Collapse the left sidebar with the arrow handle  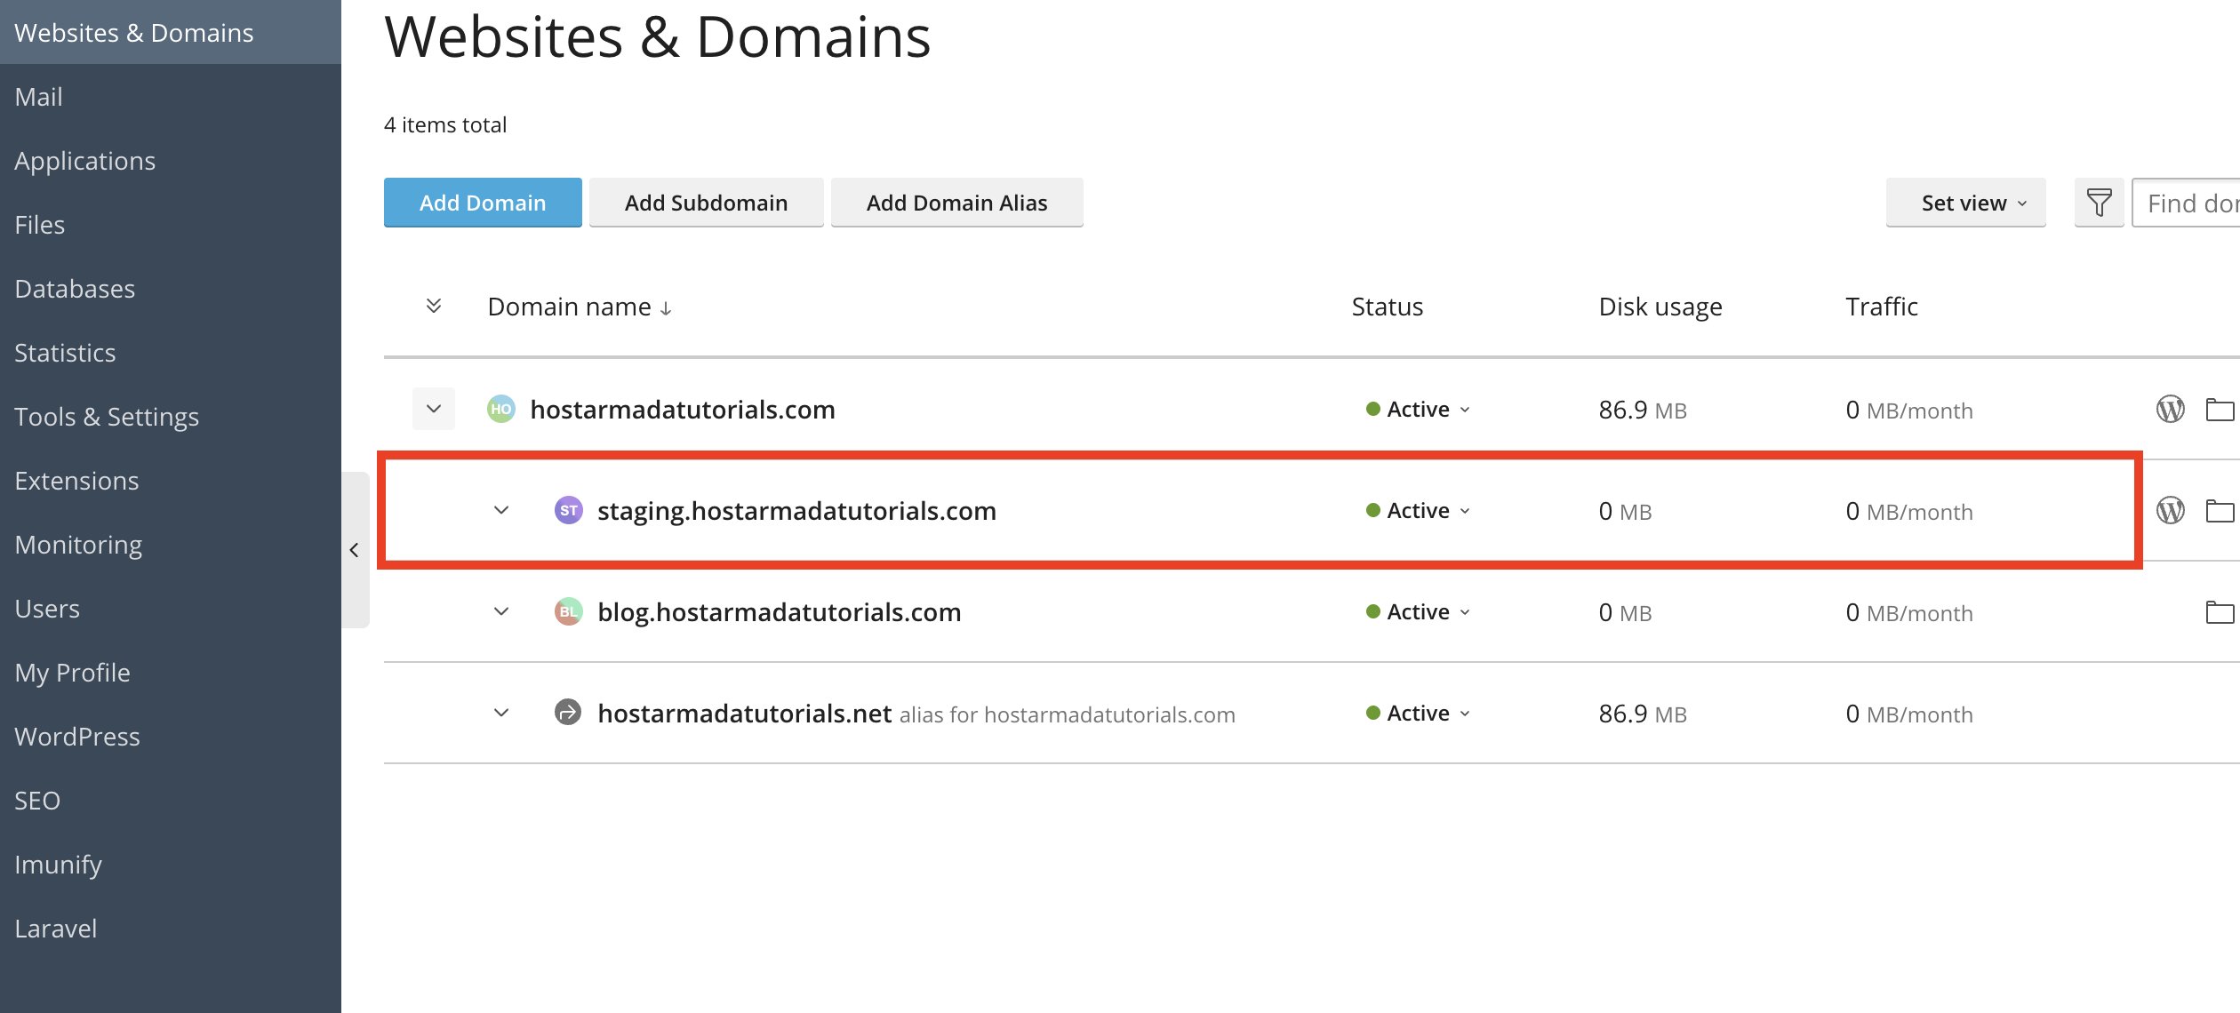tap(355, 550)
